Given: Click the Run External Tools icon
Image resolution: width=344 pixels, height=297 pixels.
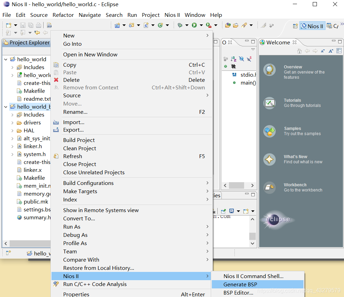Looking at the screenshot, I should tap(209, 25).
